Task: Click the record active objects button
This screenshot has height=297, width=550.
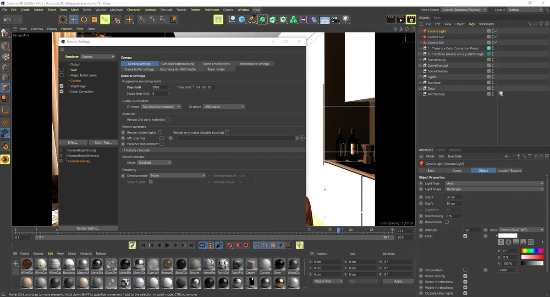Action: [x=230, y=245]
